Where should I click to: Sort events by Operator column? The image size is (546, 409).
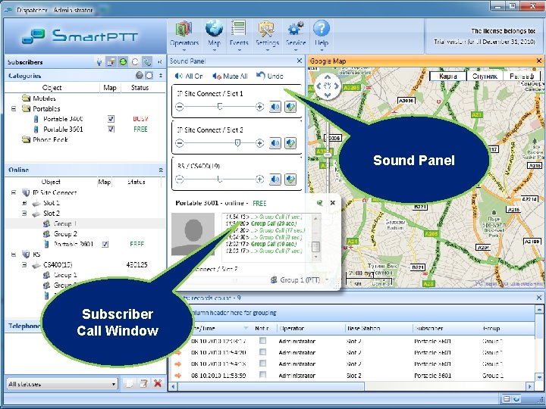[x=292, y=328]
